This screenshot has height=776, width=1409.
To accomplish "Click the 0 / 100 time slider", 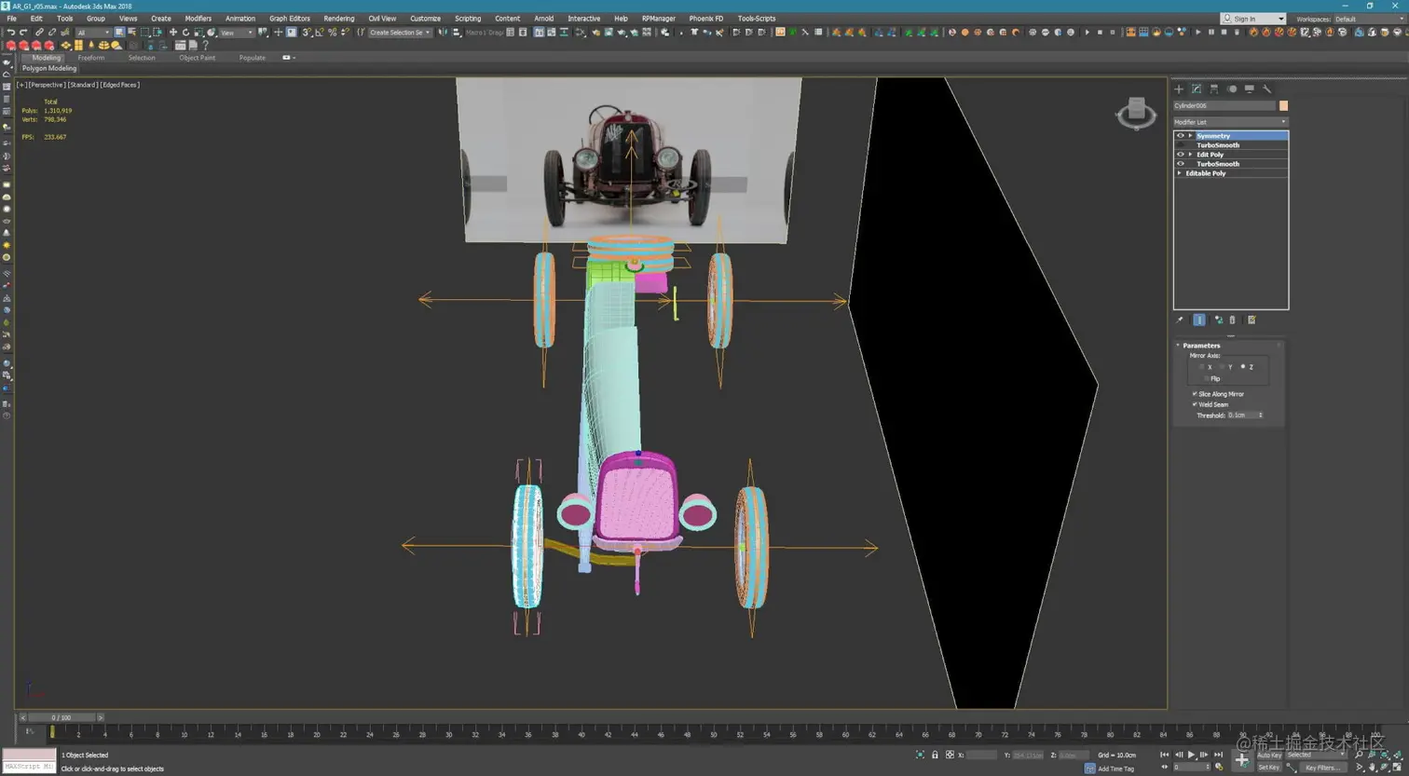I will [x=62, y=717].
